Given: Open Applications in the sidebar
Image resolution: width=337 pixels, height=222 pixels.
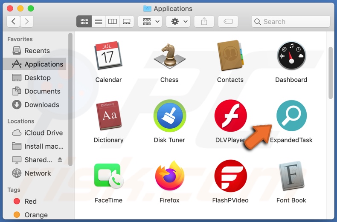Looking at the screenshot, I should tap(35, 64).
